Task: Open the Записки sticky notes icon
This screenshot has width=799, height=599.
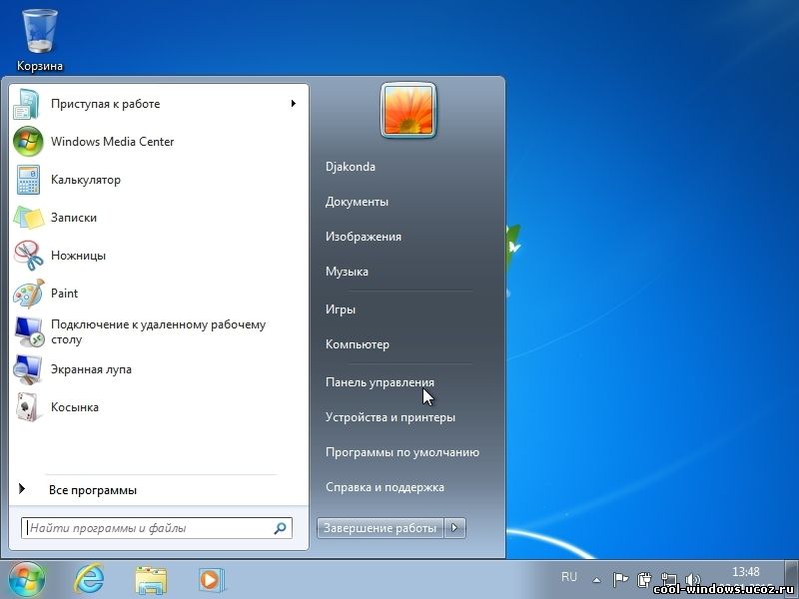Action: point(28,218)
